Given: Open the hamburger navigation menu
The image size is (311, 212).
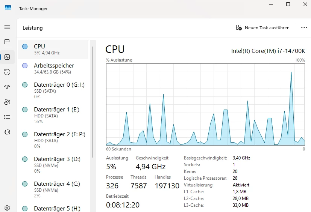Looking at the screenshot, I should coord(7,27).
